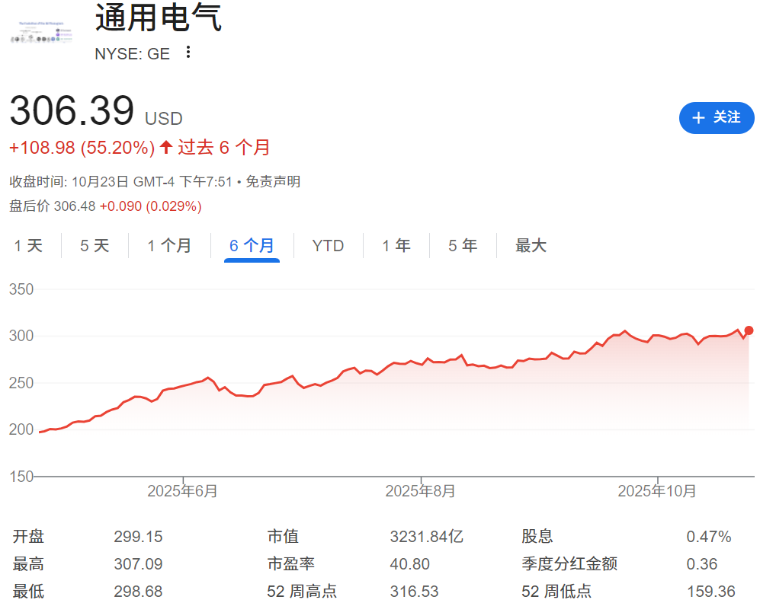
Task: Click the 2025年8月 axis label
Action: click(421, 491)
